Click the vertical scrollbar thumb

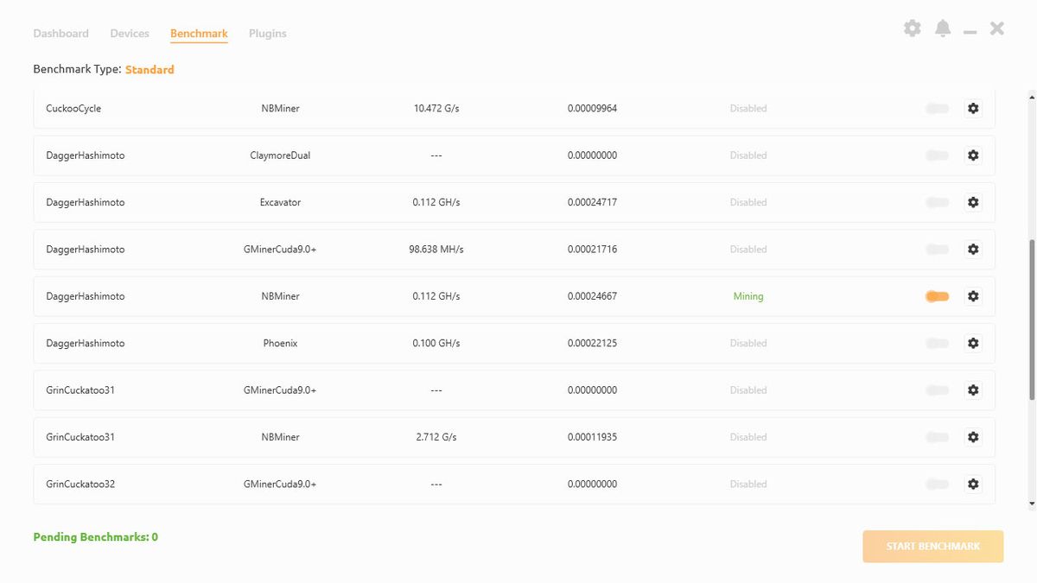[x=1032, y=320]
